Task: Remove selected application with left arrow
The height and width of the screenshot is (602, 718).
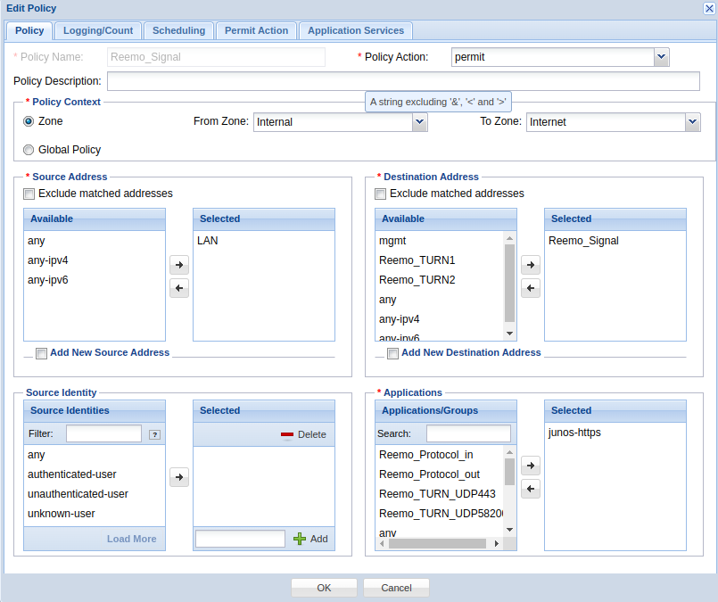Action: click(531, 489)
